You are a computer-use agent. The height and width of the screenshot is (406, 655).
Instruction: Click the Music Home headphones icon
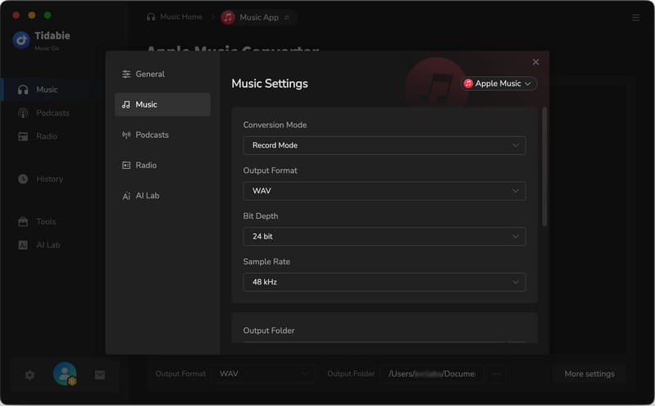pyautogui.click(x=151, y=16)
